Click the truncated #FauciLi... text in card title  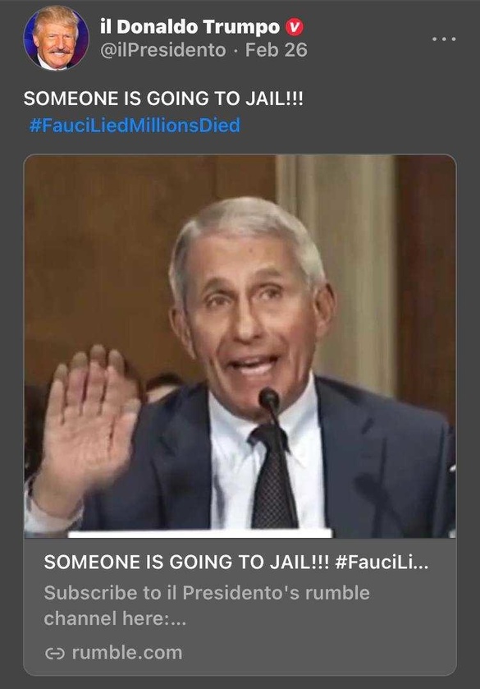382,562
